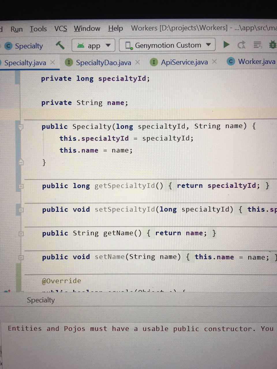The image size is (277, 369).
Task: Click the green Run app button
Action: point(227,44)
